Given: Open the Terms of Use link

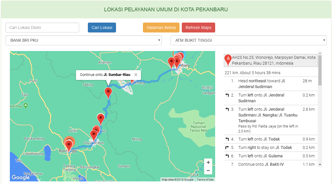Looking at the screenshot, I should click(205, 179).
